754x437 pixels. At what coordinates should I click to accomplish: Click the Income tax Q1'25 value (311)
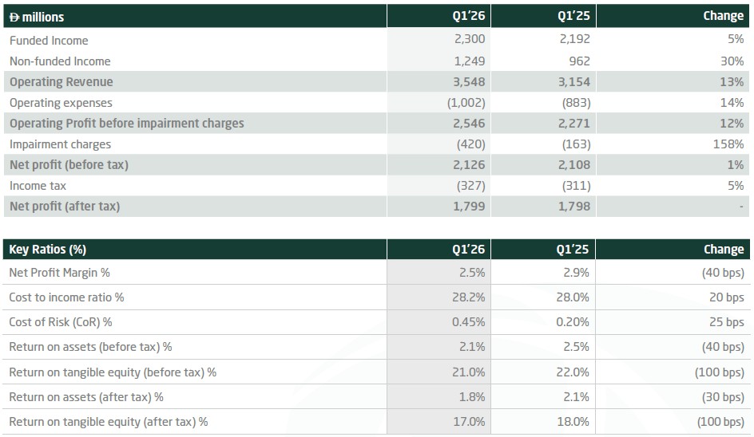click(575, 186)
